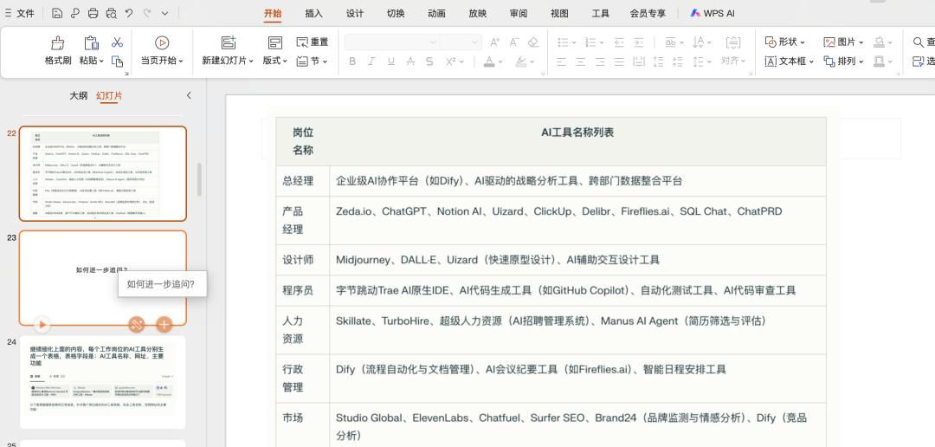This screenshot has width=935, height=447.
Task: Switch to the 切换 Transitions tab
Action: 396,13
